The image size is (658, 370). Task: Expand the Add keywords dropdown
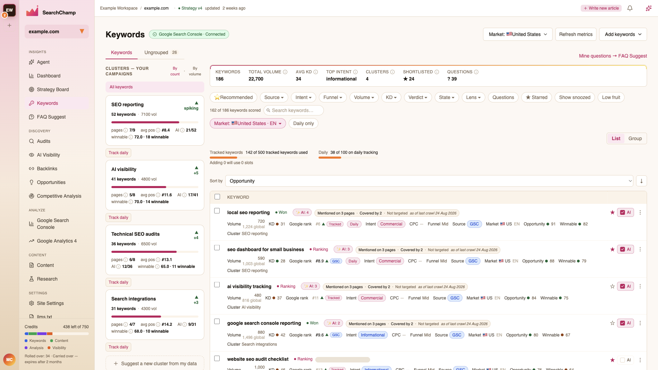[623, 34]
